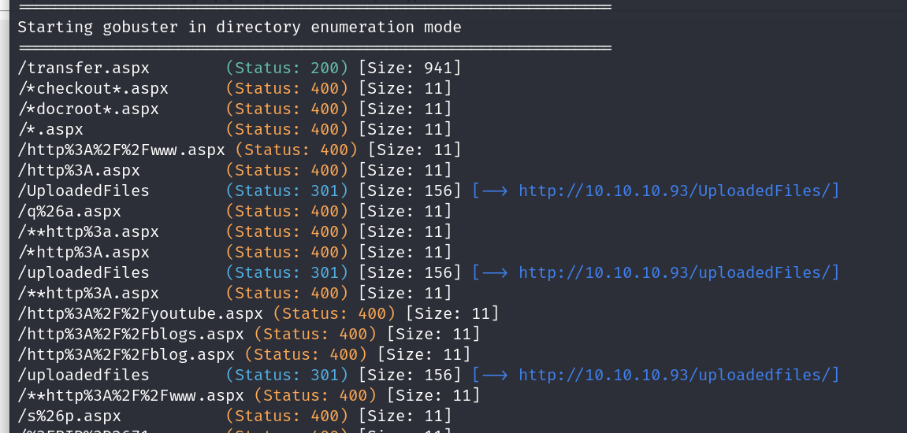Select the /*checkout*.aspx result line

(x=93, y=88)
